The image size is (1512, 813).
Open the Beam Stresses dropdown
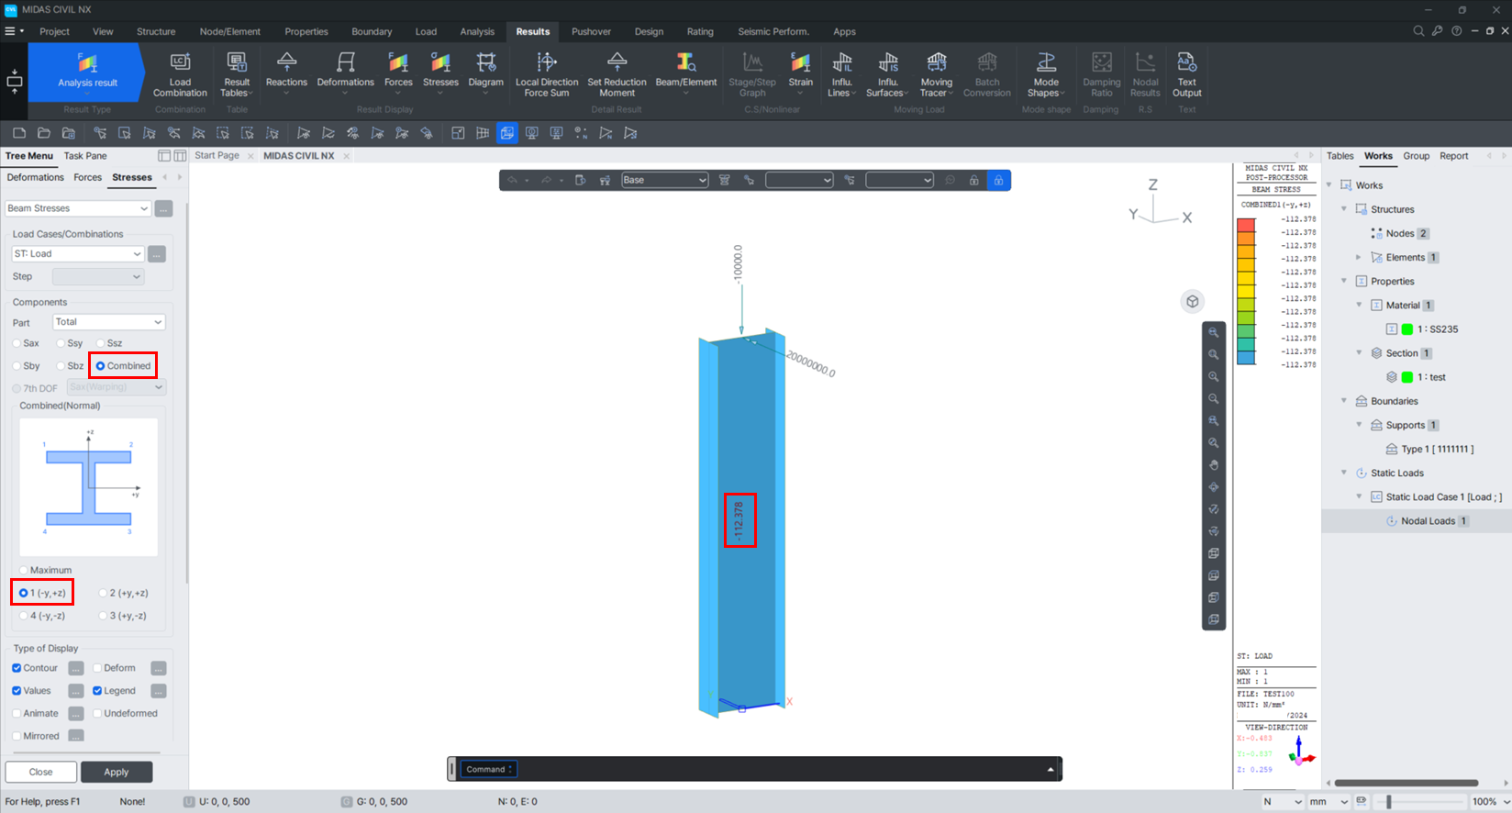click(78, 208)
